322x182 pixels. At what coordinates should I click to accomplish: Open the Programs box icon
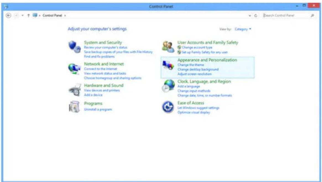click(x=74, y=107)
